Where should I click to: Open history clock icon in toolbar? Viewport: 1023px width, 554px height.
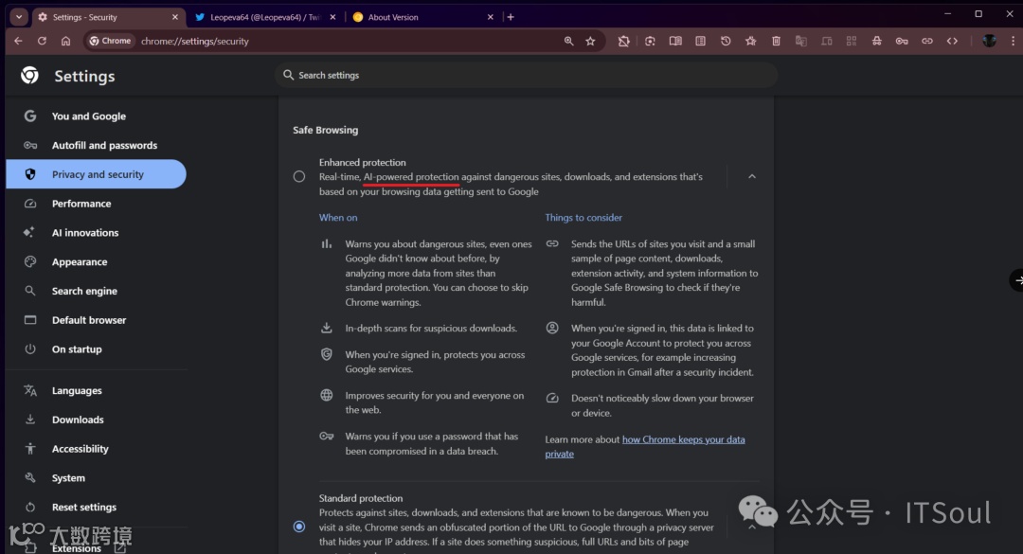click(x=726, y=41)
